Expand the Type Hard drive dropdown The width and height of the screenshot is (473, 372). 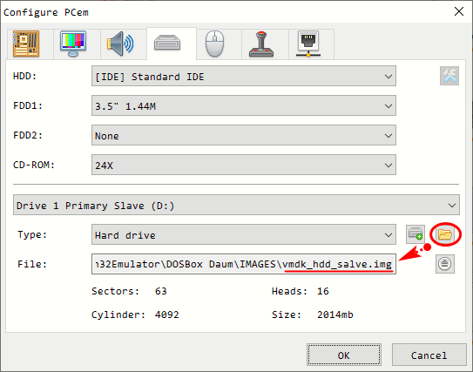(244, 234)
